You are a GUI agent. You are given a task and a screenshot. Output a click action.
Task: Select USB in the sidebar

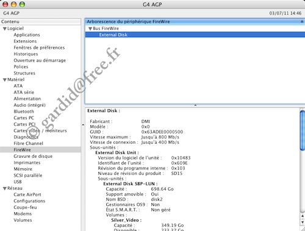click(18, 182)
